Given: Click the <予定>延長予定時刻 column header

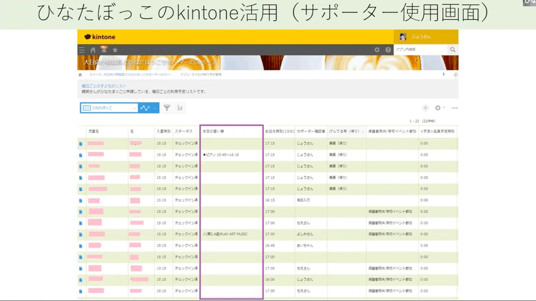Looking at the screenshot, I should click(x=438, y=132).
